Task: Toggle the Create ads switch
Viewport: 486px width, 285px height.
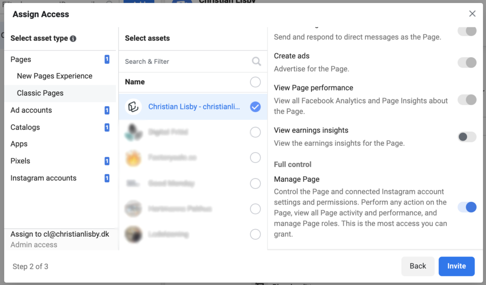Action: [467, 62]
